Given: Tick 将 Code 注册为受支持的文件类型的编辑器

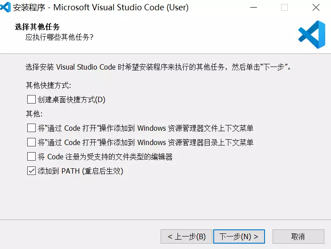Looking at the screenshot, I should coord(31,157).
